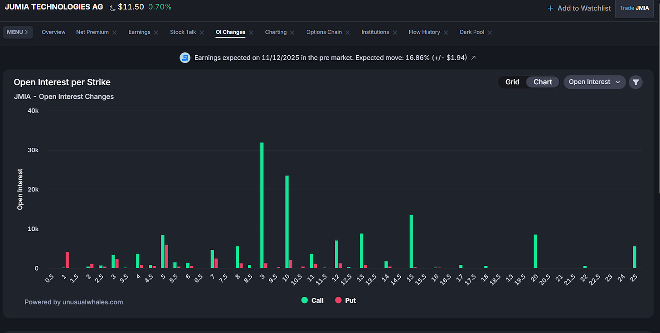Close the Options Chain tab
Screen dimensions: 660x333
point(348,33)
